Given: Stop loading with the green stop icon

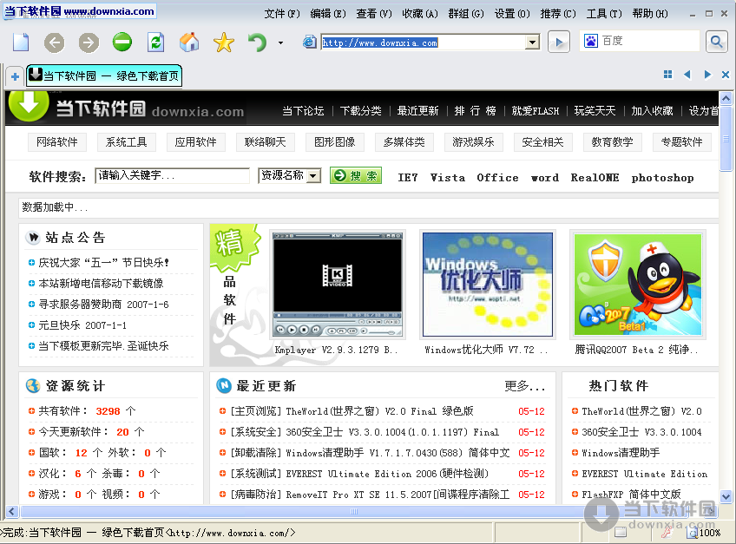Looking at the screenshot, I should click(122, 42).
